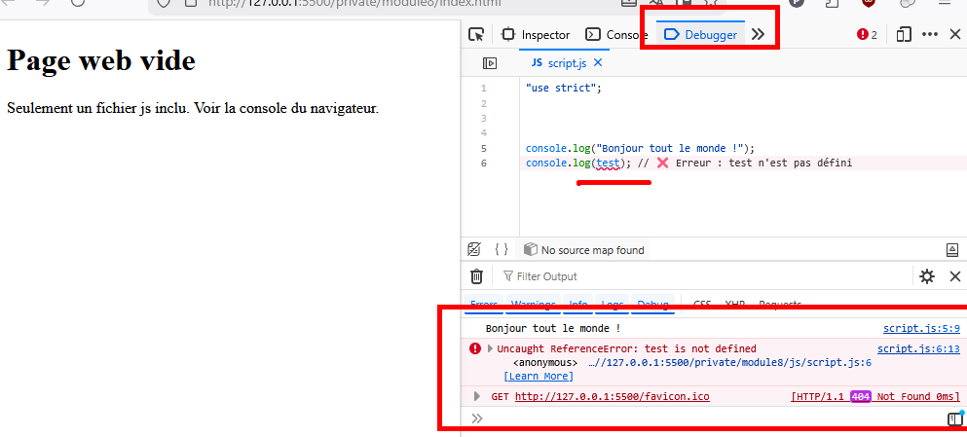Close the split console with the X
Viewport: 967px width, 437px height.
click(x=954, y=276)
